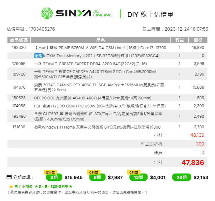Click product code 194678
This screenshot has width=215, height=201.
(19, 87)
